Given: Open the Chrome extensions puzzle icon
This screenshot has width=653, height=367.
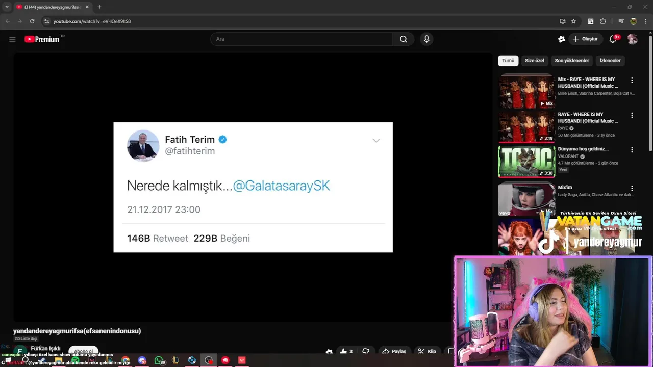Looking at the screenshot, I should coord(603,21).
